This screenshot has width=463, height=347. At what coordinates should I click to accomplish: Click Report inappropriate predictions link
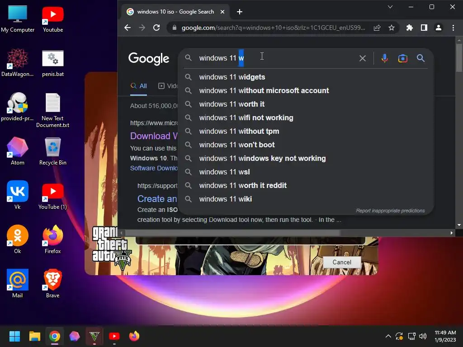coord(390,211)
